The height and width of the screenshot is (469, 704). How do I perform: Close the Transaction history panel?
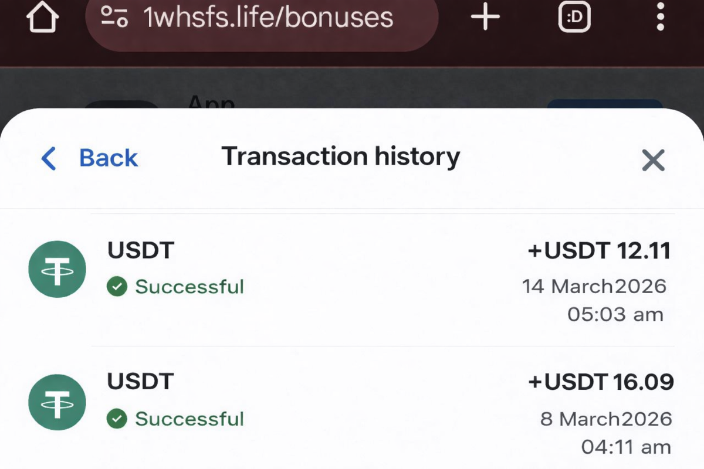[653, 159]
